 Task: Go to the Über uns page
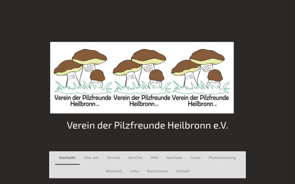pos(91,158)
